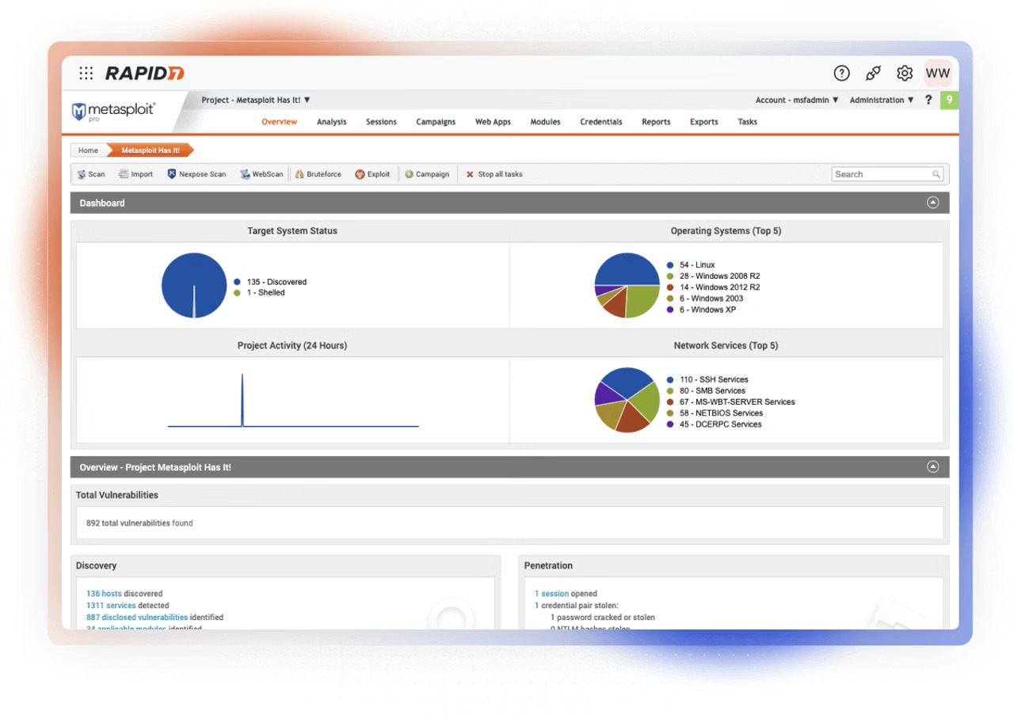
Task: Open the Project - Metasploit Has It! dropdown
Action: [x=256, y=101]
